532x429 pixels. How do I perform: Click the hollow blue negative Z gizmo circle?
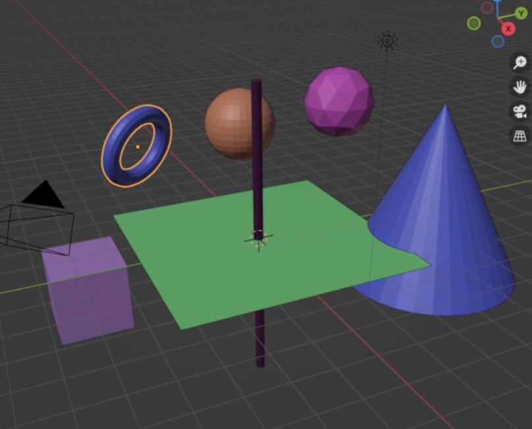click(498, 41)
